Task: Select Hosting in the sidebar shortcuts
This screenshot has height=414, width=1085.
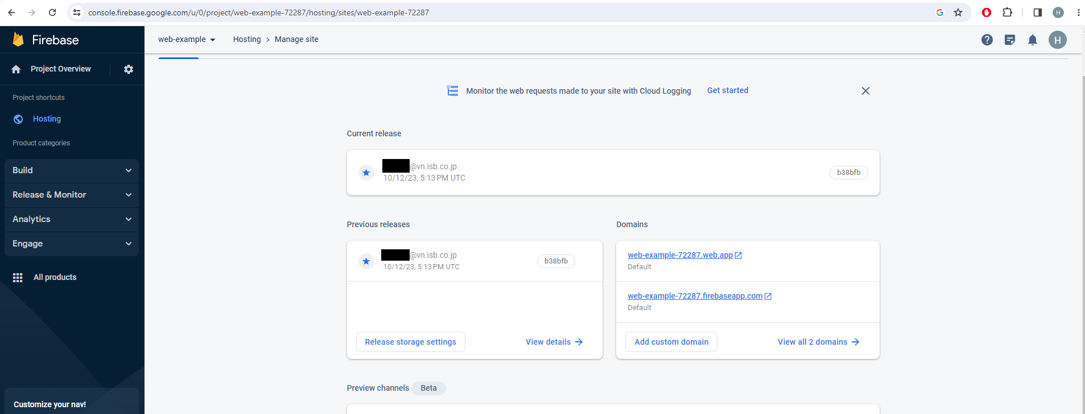Action: [47, 119]
